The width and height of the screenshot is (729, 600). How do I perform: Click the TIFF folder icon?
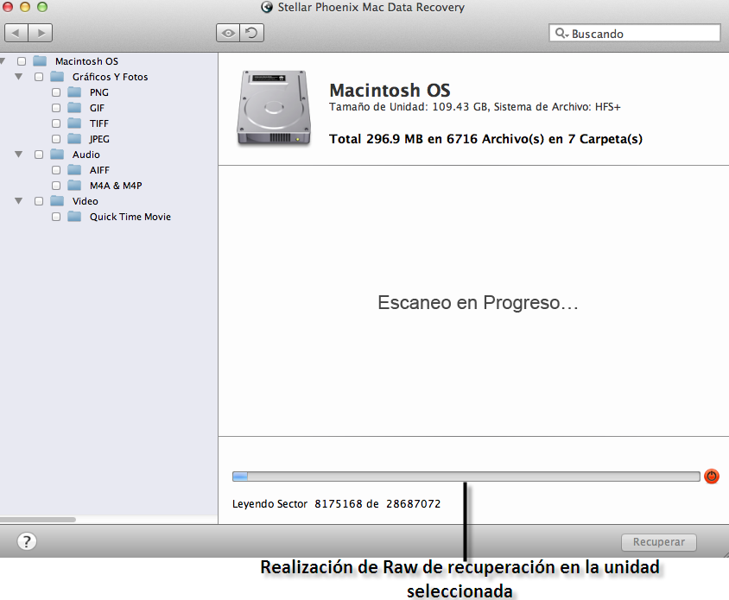pos(74,123)
